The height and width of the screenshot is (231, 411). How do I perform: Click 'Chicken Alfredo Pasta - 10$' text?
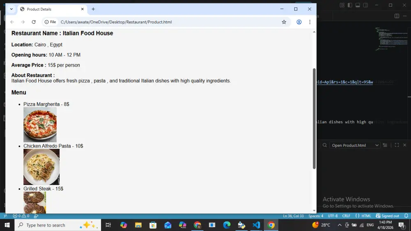click(x=53, y=146)
